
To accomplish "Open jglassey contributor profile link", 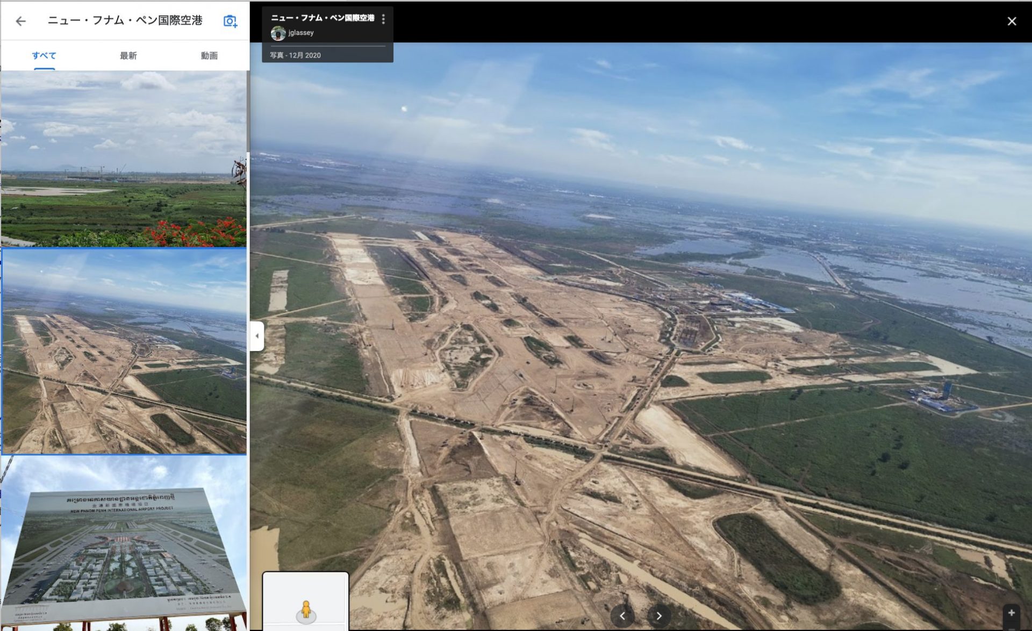I will [301, 33].
